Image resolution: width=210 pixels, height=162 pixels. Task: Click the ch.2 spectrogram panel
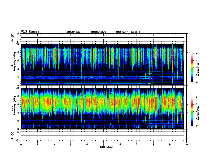102,109
